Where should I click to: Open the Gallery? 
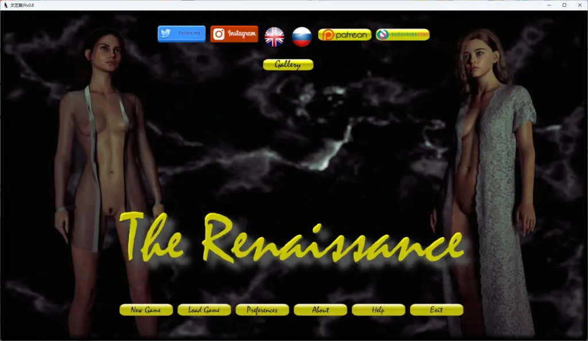288,64
